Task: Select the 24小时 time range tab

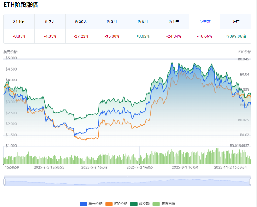Action: [x=19, y=22]
